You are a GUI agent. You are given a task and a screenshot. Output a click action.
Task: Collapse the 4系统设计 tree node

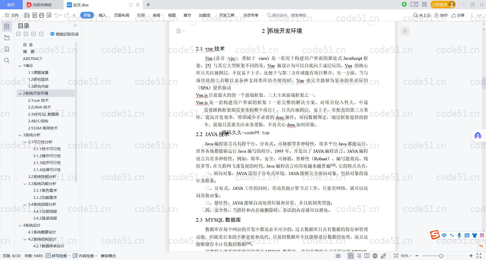[20, 225]
